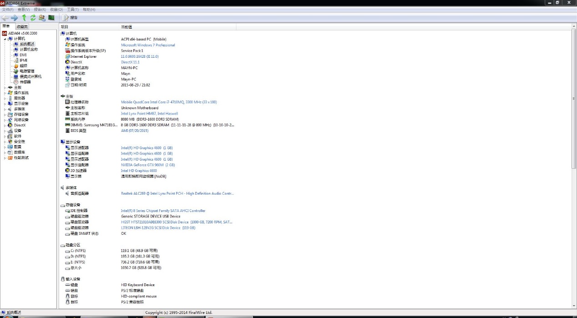Click the 性能测试 benchmark icon in the tree
This screenshot has height=318, width=577.
(10, 158)
